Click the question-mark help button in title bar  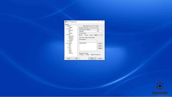tap(99, 22)
